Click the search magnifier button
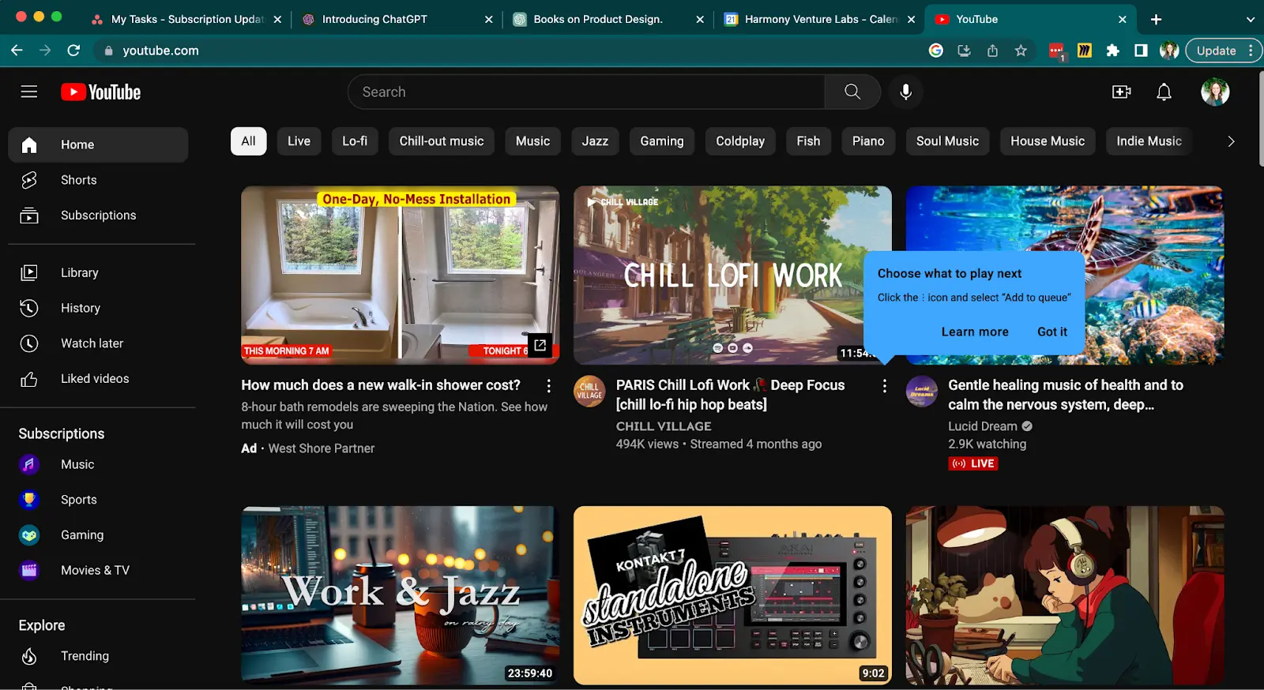 click(x=852, y=92)
